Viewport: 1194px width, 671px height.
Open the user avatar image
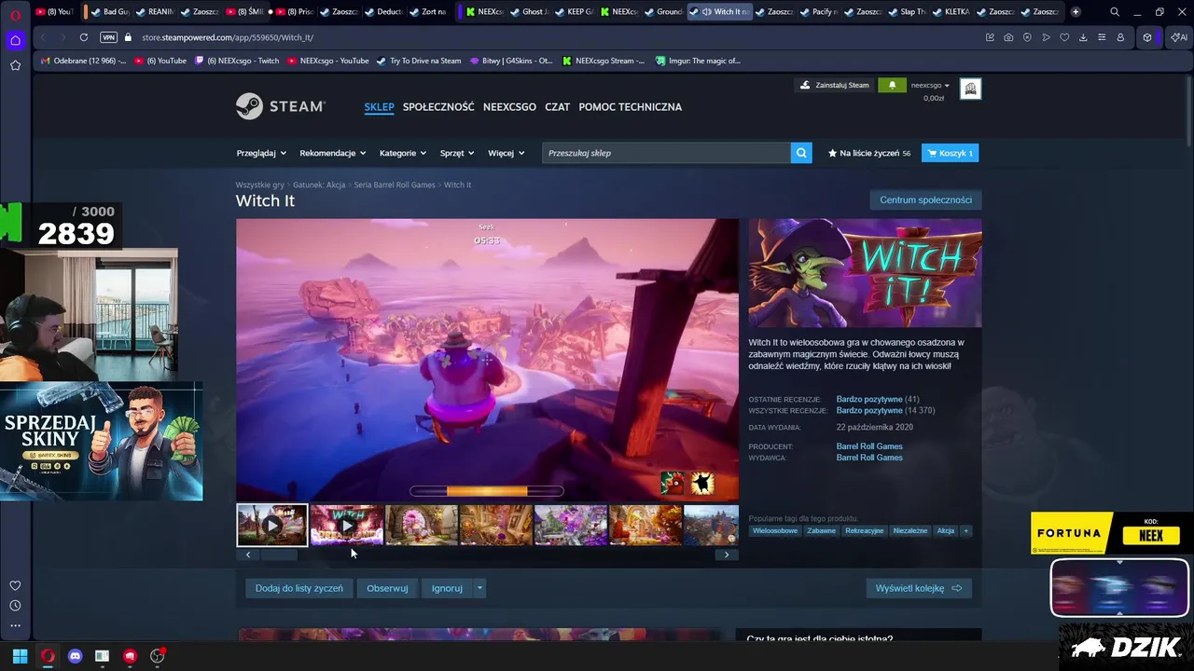[970, 89]
